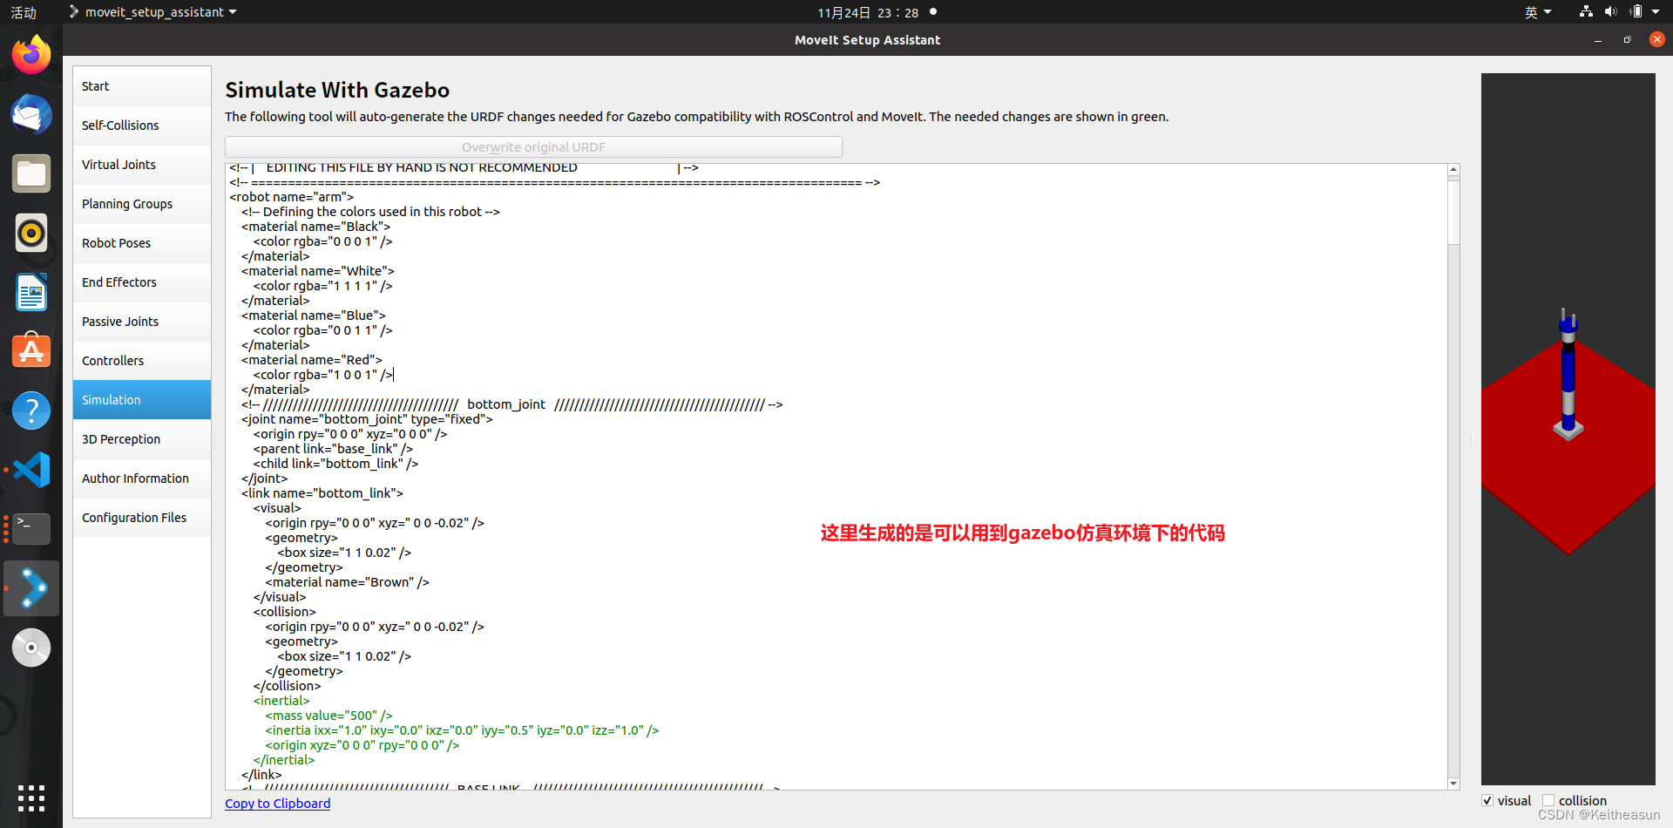Open Ubuntu Software store icon

[x=31, y=351]
